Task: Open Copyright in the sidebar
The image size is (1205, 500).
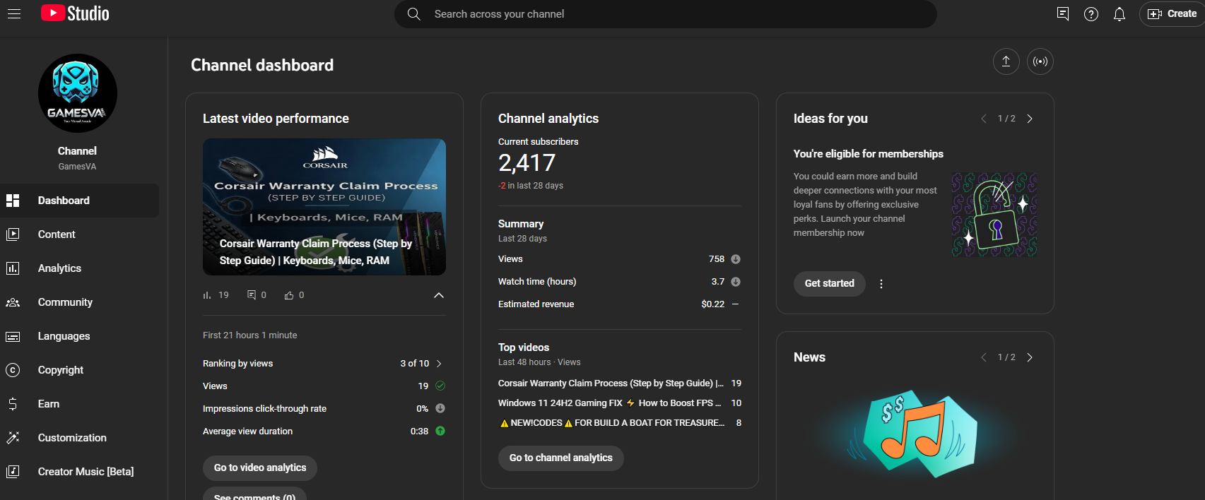Action: [x=79, y=370]
